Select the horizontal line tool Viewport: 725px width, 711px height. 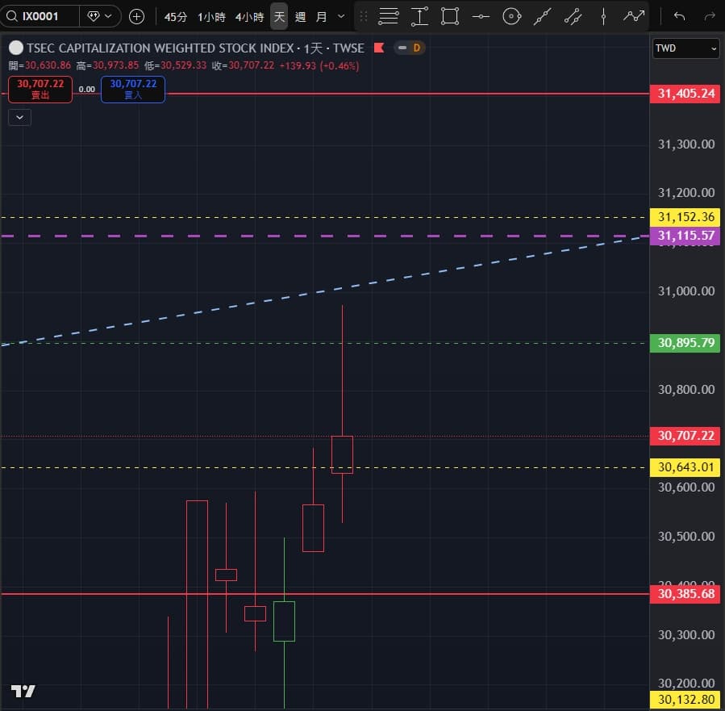pos(481,17)
